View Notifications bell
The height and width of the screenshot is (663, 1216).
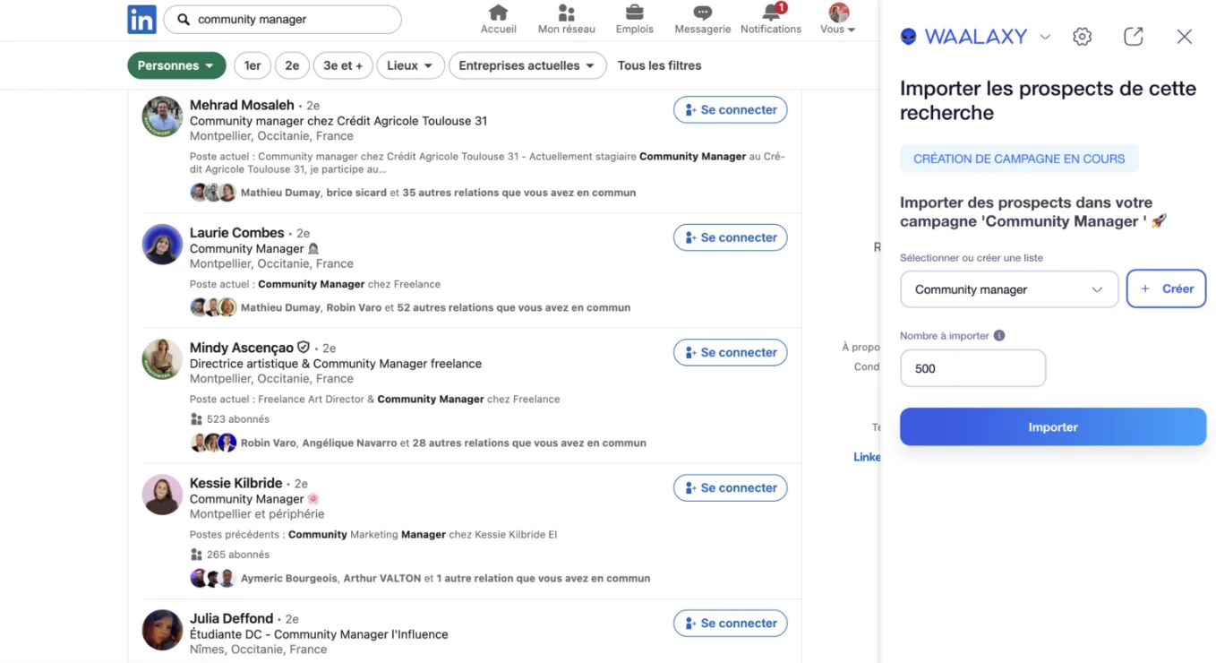pyautogui.click(x=771, y=19)
